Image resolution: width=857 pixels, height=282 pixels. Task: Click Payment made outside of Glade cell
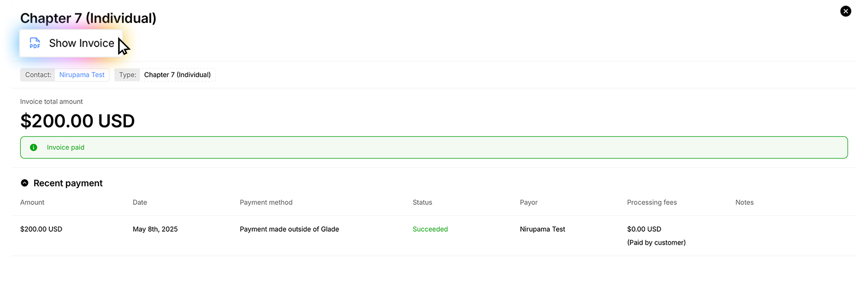point(289,229)
